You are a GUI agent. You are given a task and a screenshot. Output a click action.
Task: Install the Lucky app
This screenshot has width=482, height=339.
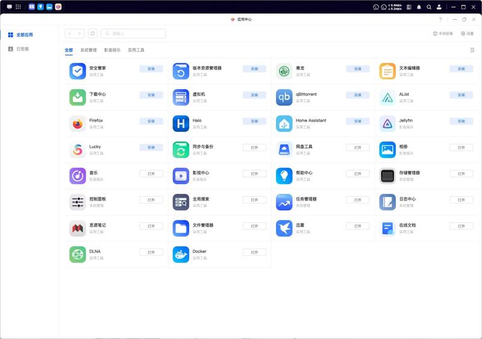pyautogui.click(x=151, y=147)
